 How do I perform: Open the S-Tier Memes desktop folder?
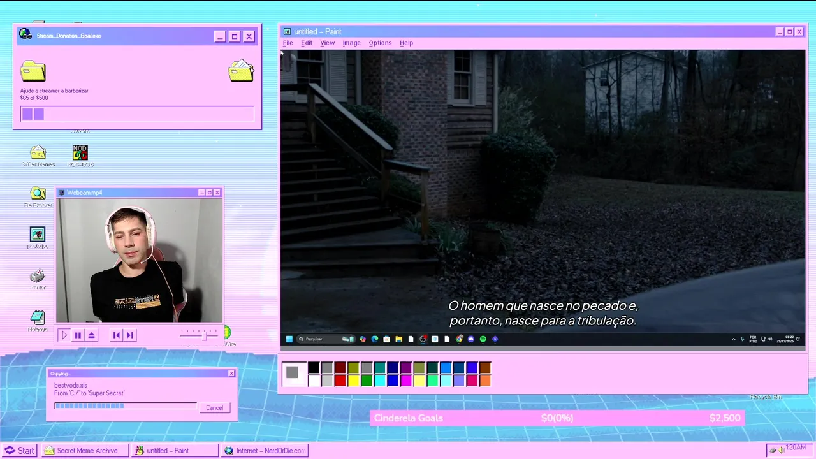(x=38, y=156)
